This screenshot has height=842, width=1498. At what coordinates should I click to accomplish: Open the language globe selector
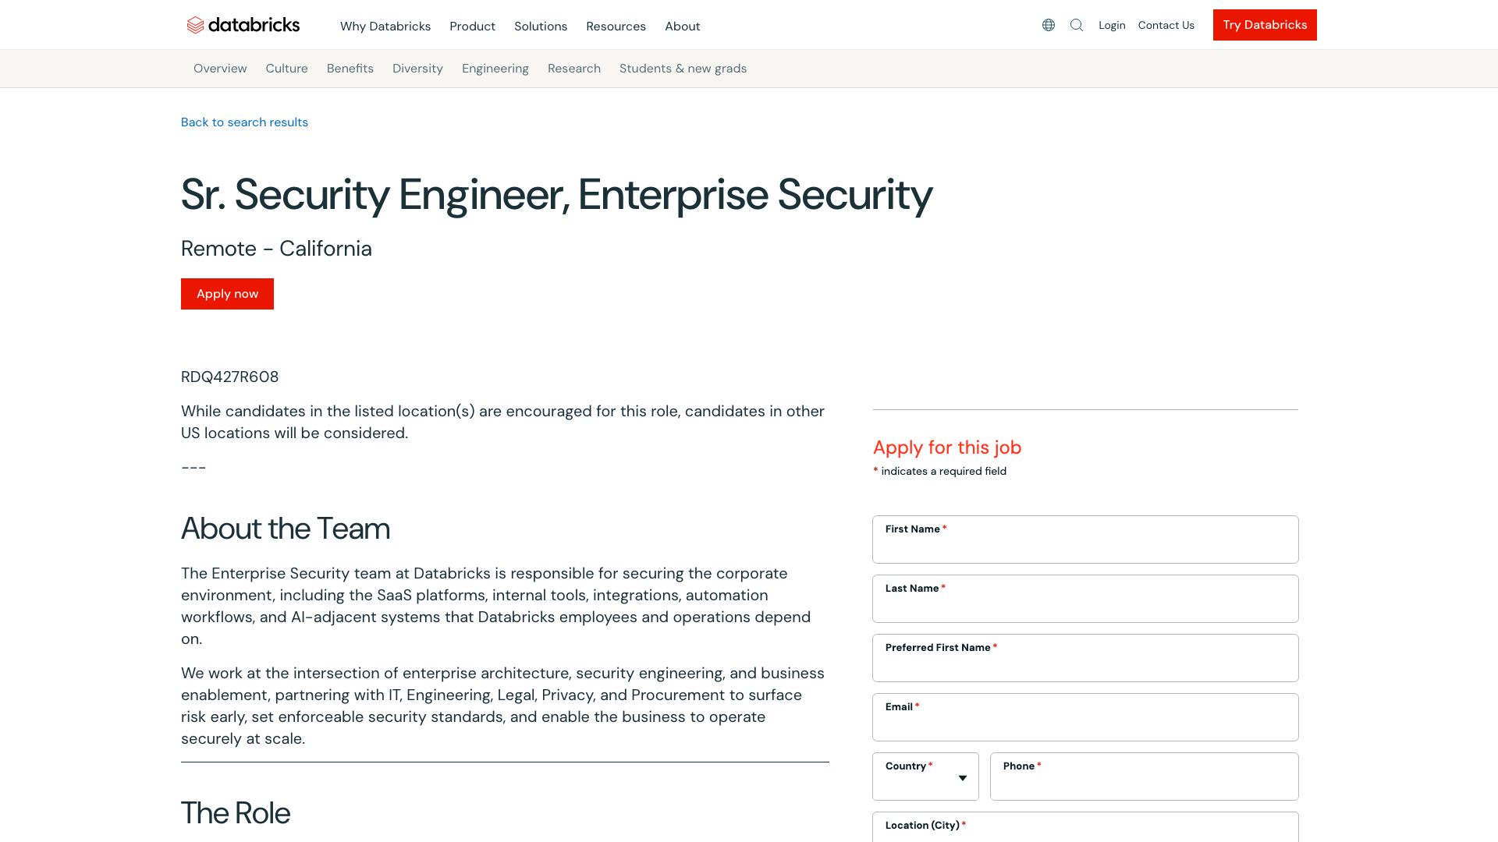(x=1049, y=25)
